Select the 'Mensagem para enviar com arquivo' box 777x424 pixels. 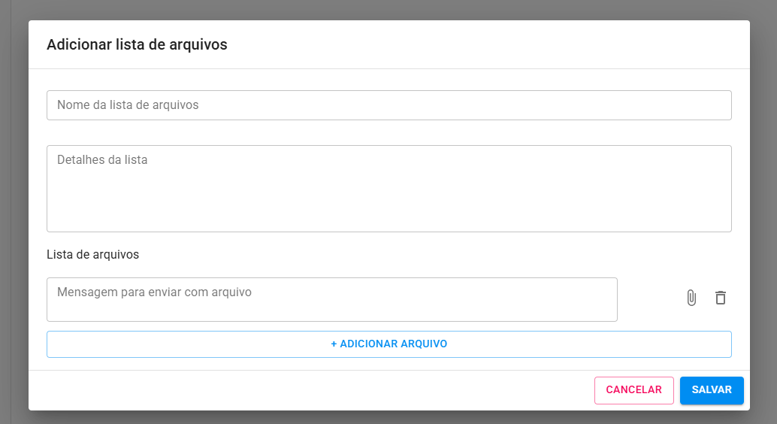pos(331,299)
